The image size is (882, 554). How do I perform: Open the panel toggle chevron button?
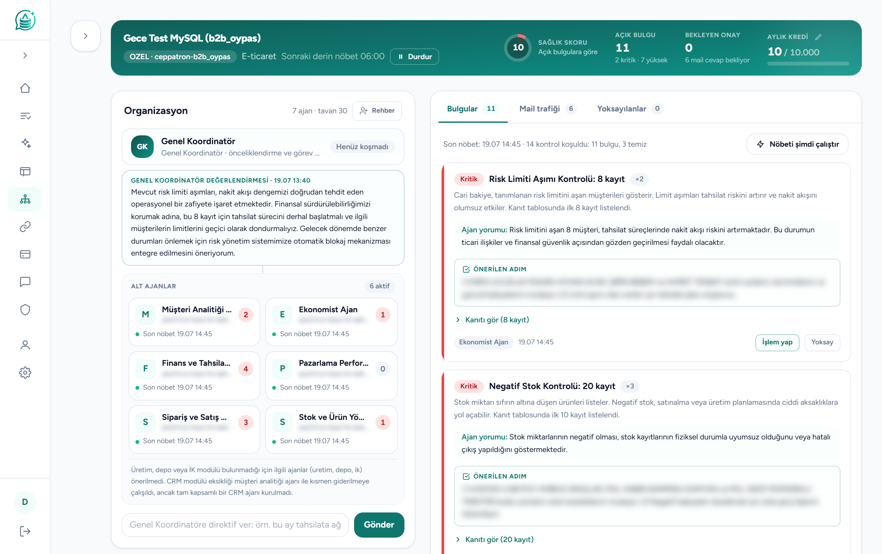(x=86, y=36)
